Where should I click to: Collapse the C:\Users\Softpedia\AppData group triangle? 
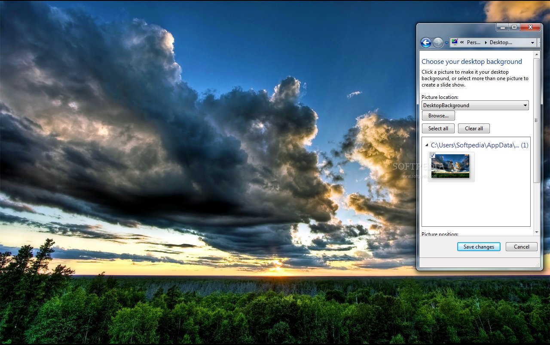[x=427, y=145]
